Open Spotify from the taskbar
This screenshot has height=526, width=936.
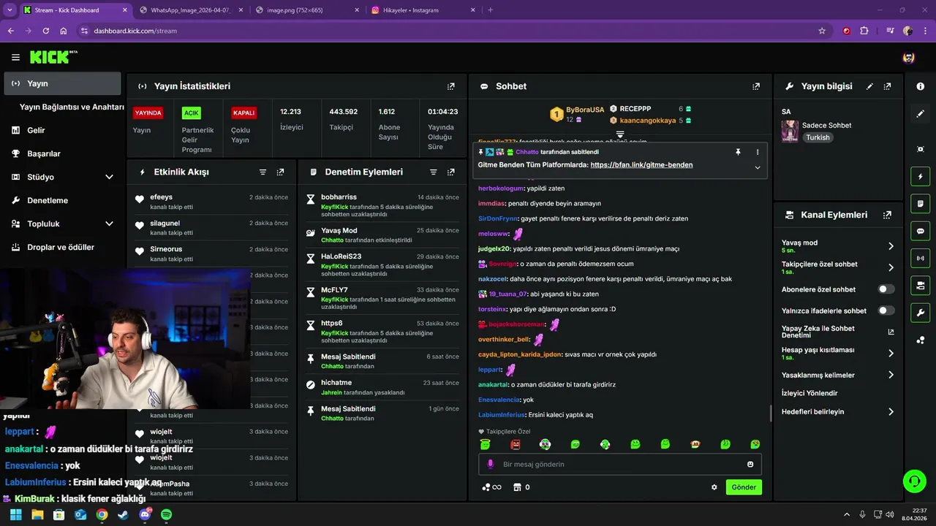click(x=166, y=514)
